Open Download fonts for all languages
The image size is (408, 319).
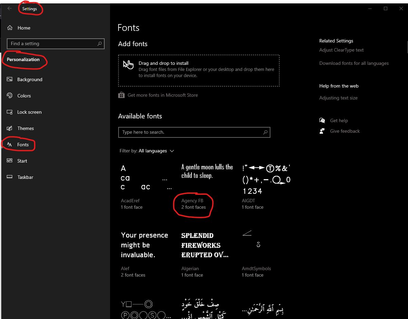(x=354, y=63)
